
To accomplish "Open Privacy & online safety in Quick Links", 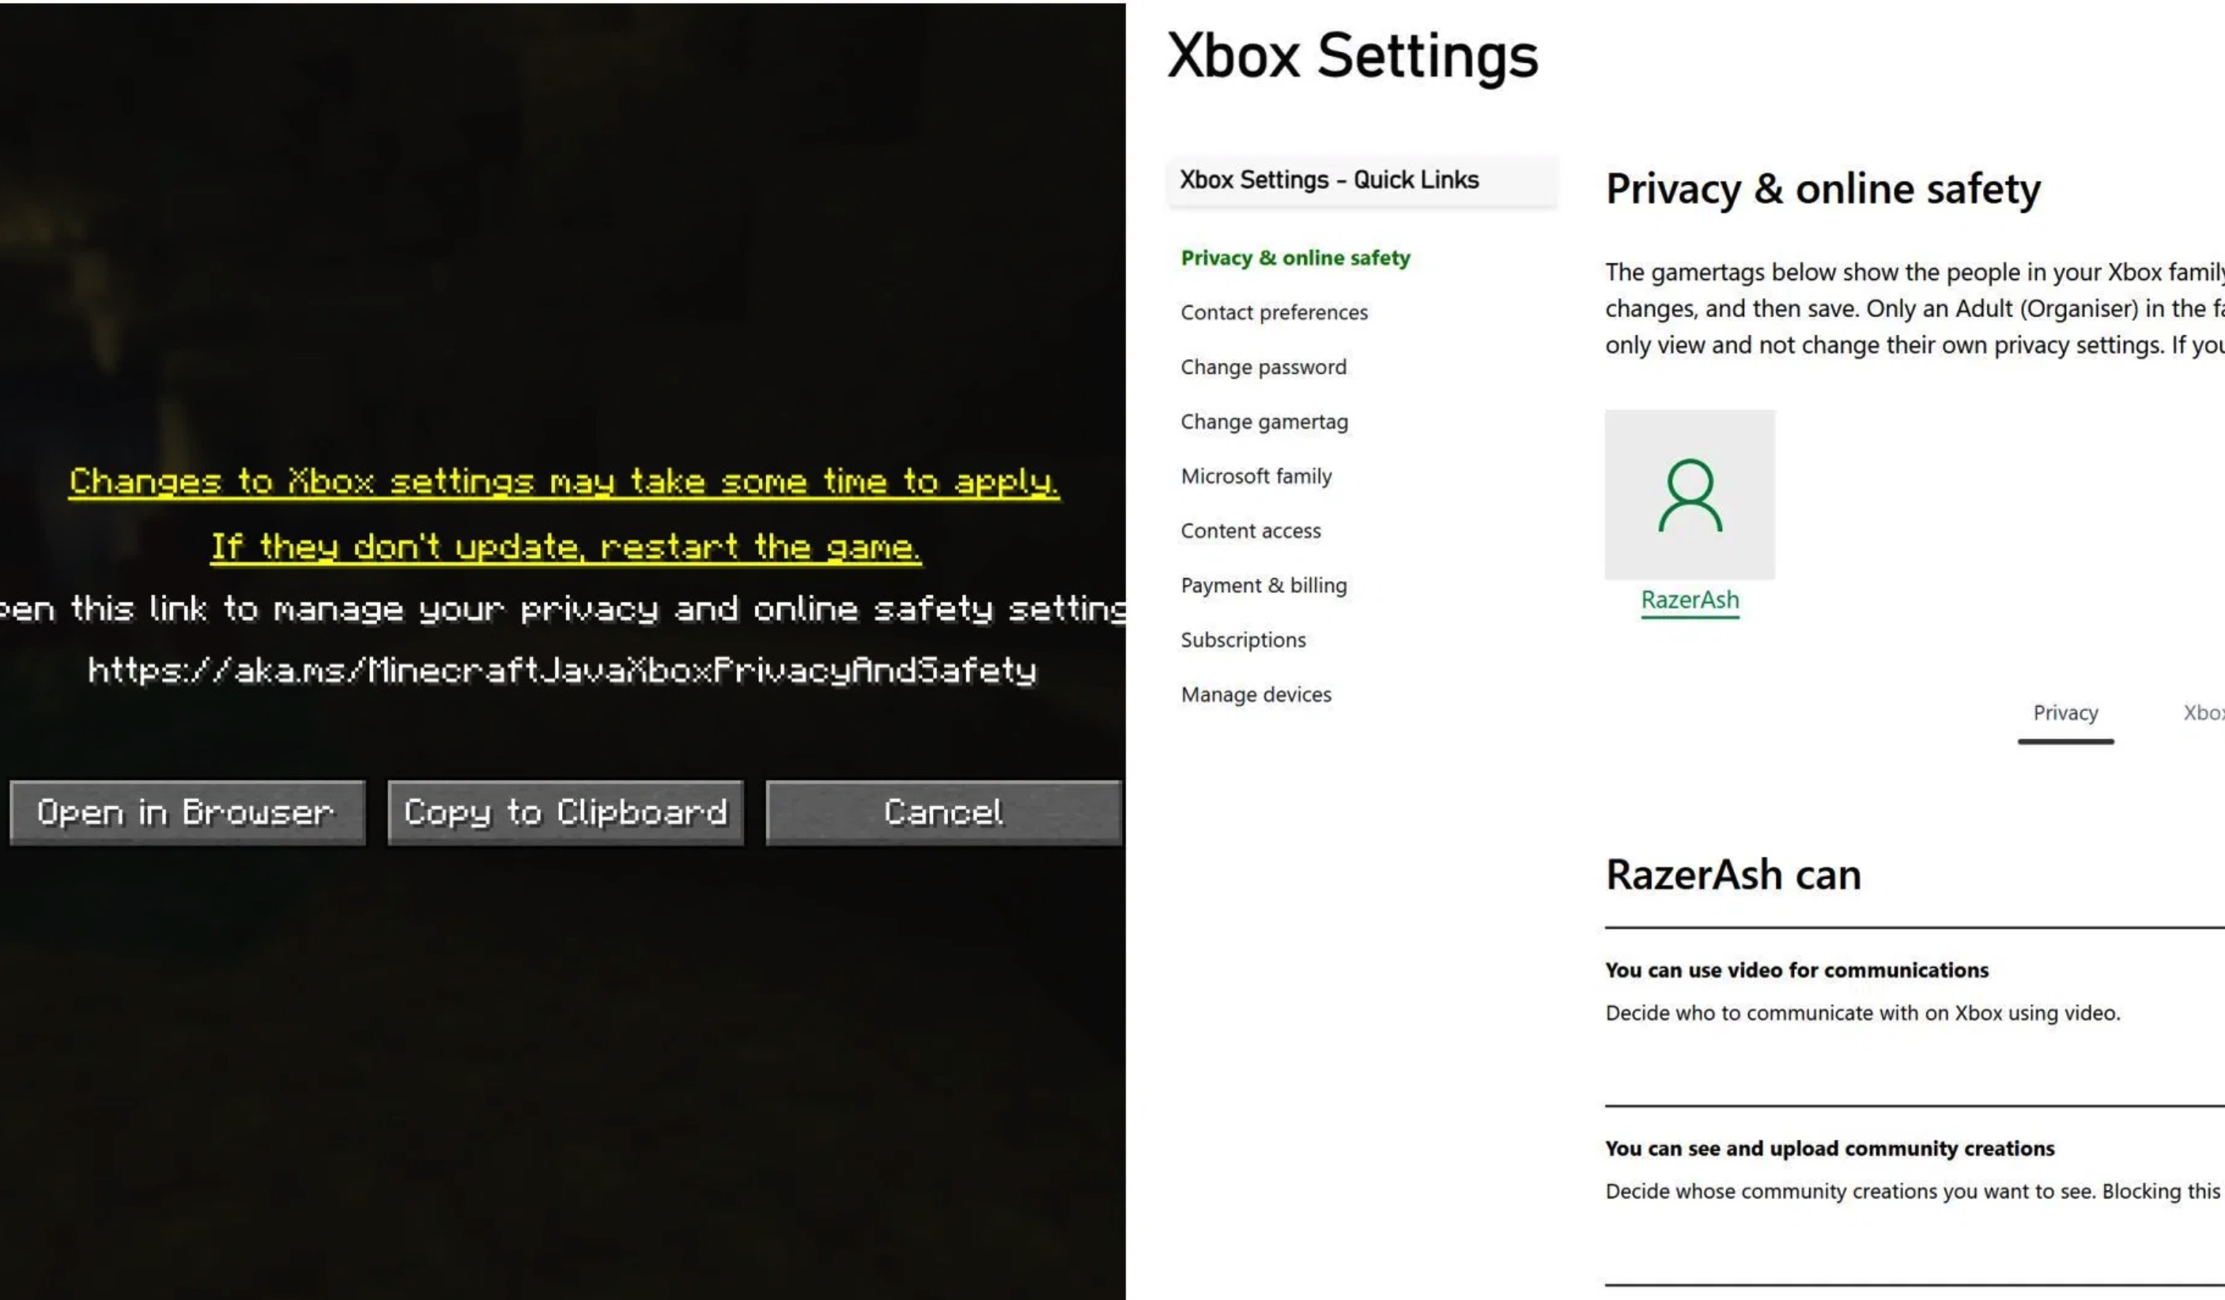I will point(1295,258).
